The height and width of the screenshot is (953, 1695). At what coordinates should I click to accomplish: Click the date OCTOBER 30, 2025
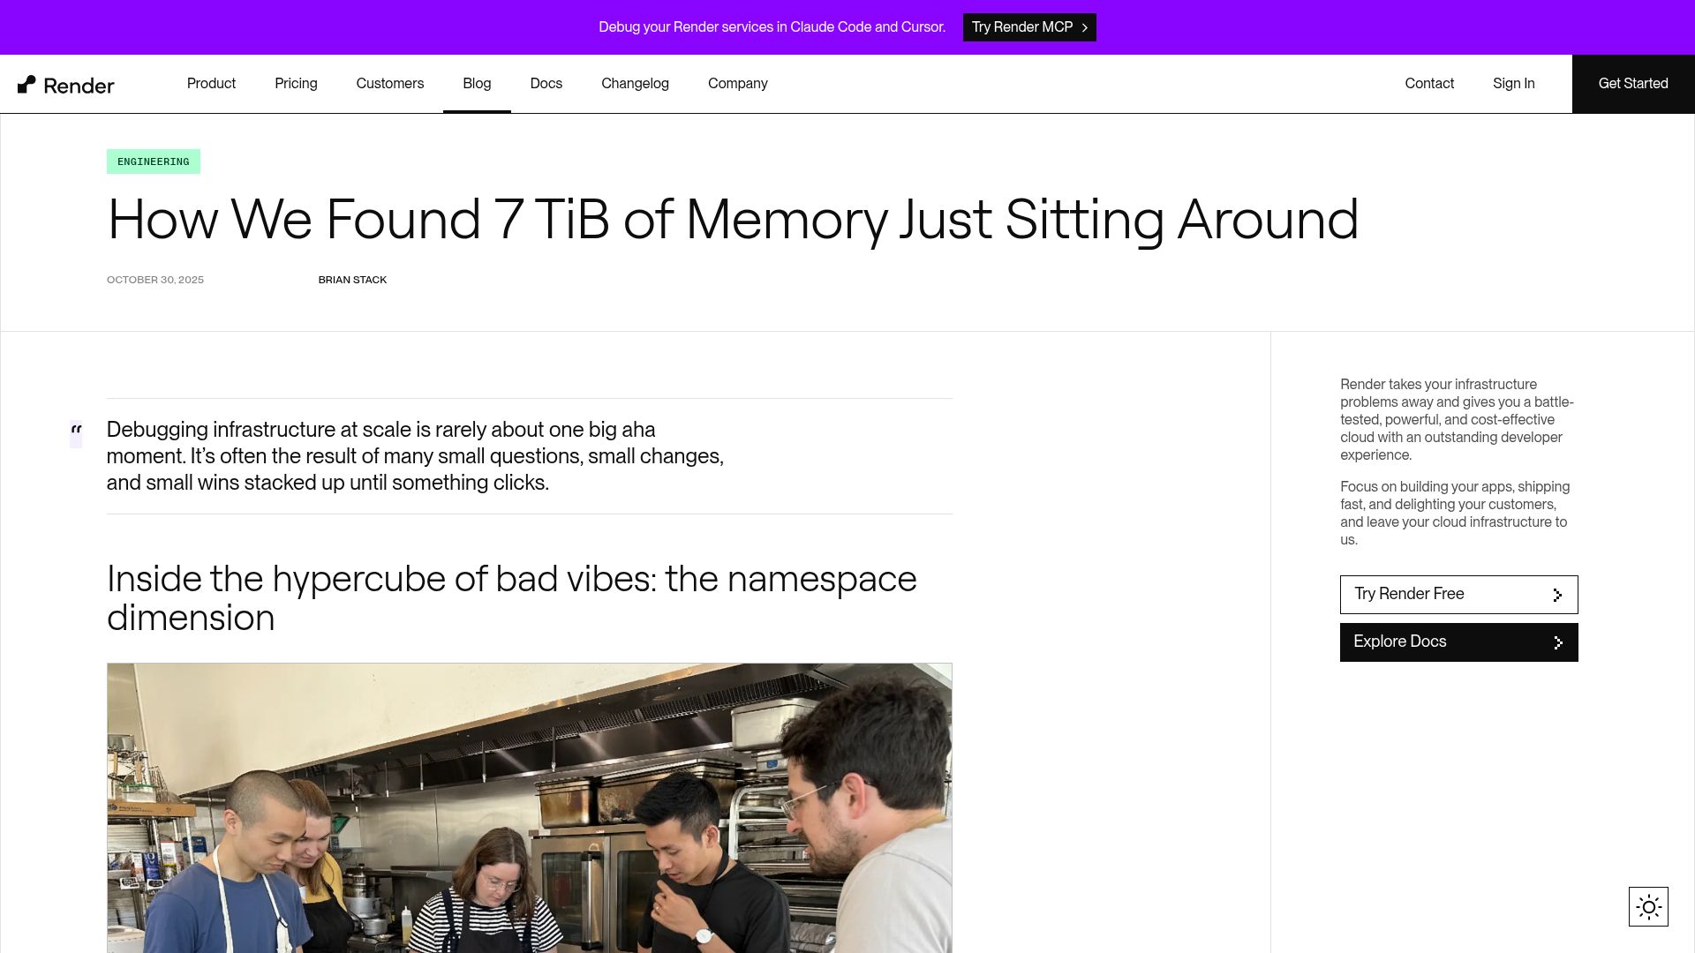(x=155, y=280)
